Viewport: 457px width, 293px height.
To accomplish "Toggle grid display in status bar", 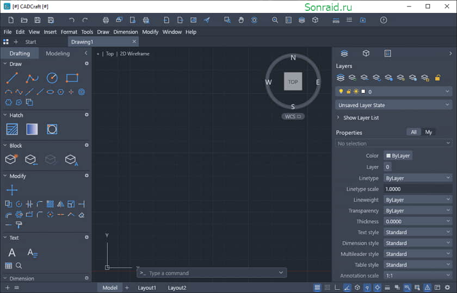I will [317, 288].
